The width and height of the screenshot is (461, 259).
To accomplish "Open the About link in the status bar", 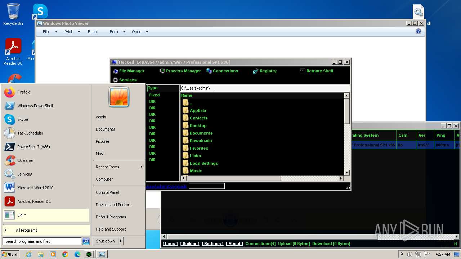I will click(234, 244).
